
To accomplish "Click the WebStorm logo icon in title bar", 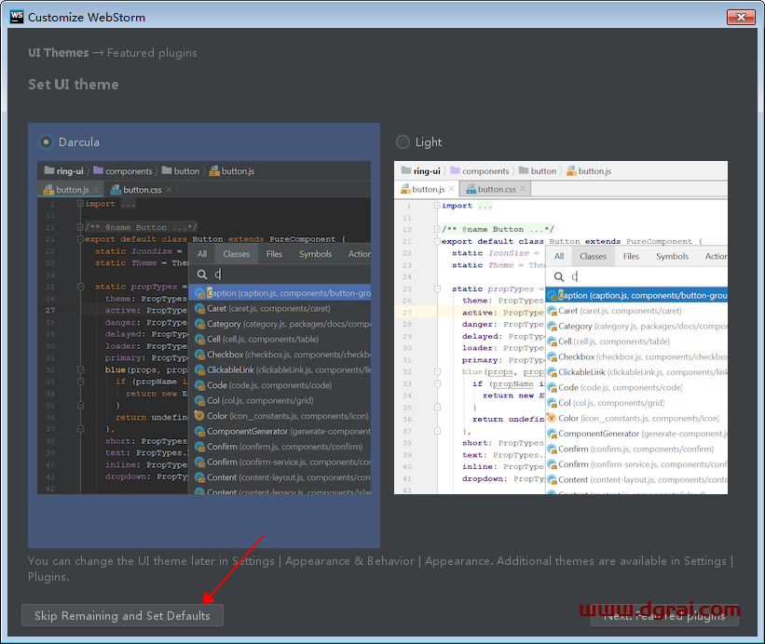I will (17, 17).
